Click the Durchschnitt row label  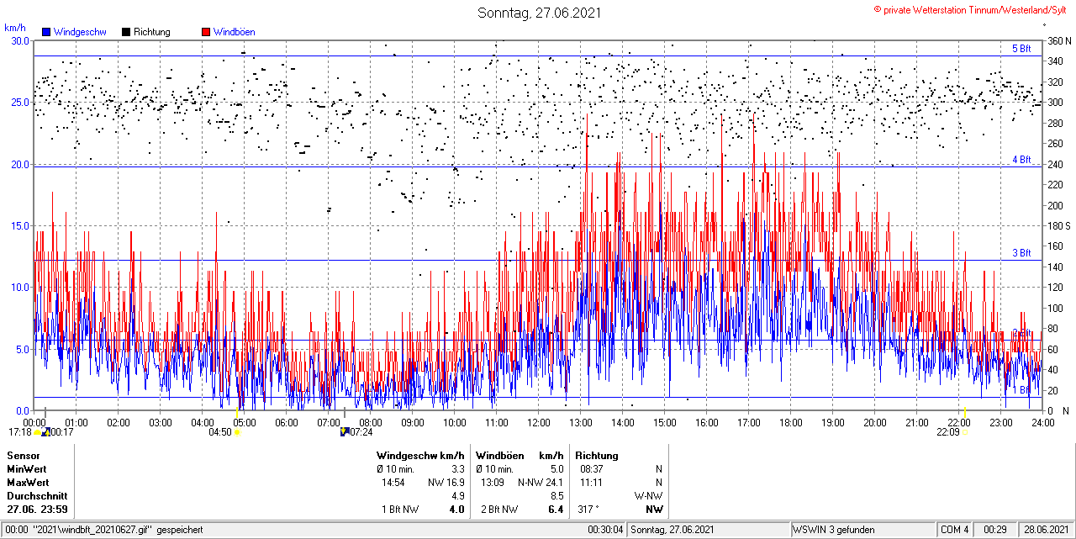pyautogui.click(x=37, y=496)
